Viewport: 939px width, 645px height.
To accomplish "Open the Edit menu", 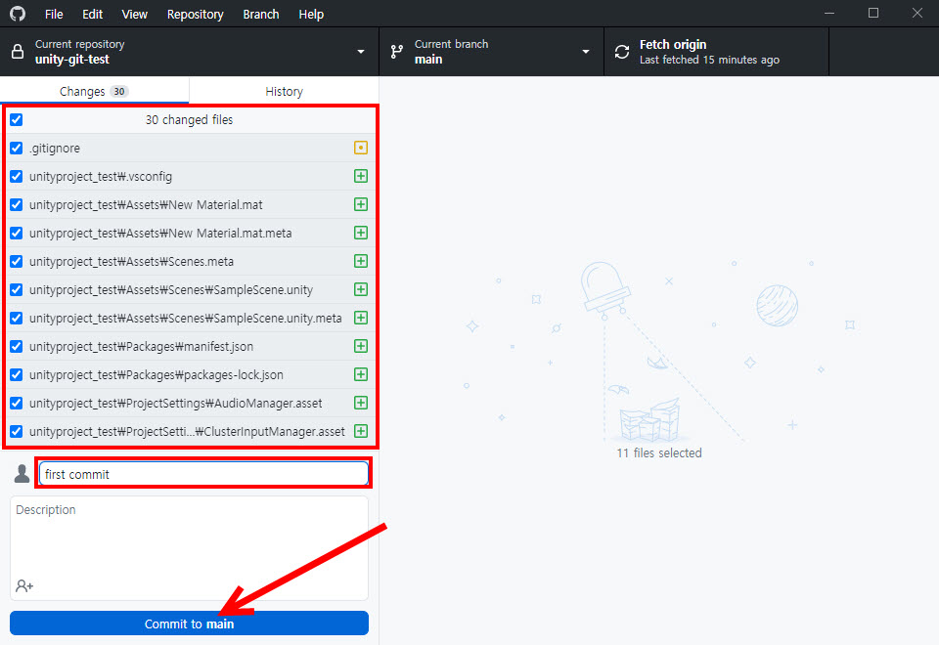I will click(92, 14).
